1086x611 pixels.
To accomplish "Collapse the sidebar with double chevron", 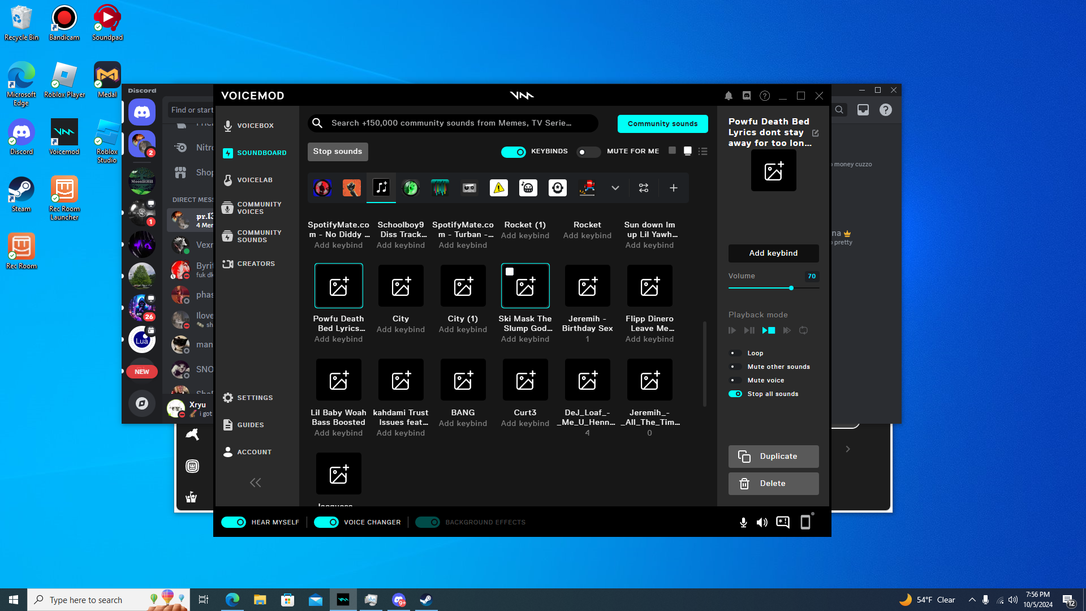I will click(256, 483).
